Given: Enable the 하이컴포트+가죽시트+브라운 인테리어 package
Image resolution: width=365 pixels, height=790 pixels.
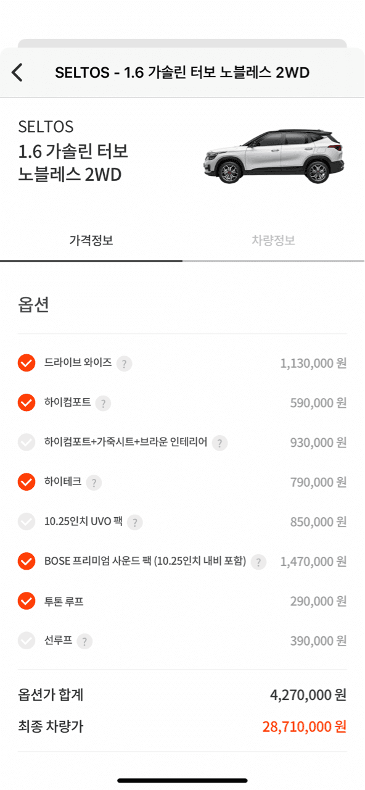Looking at the screenshot, I should click(x=26, y=443).
